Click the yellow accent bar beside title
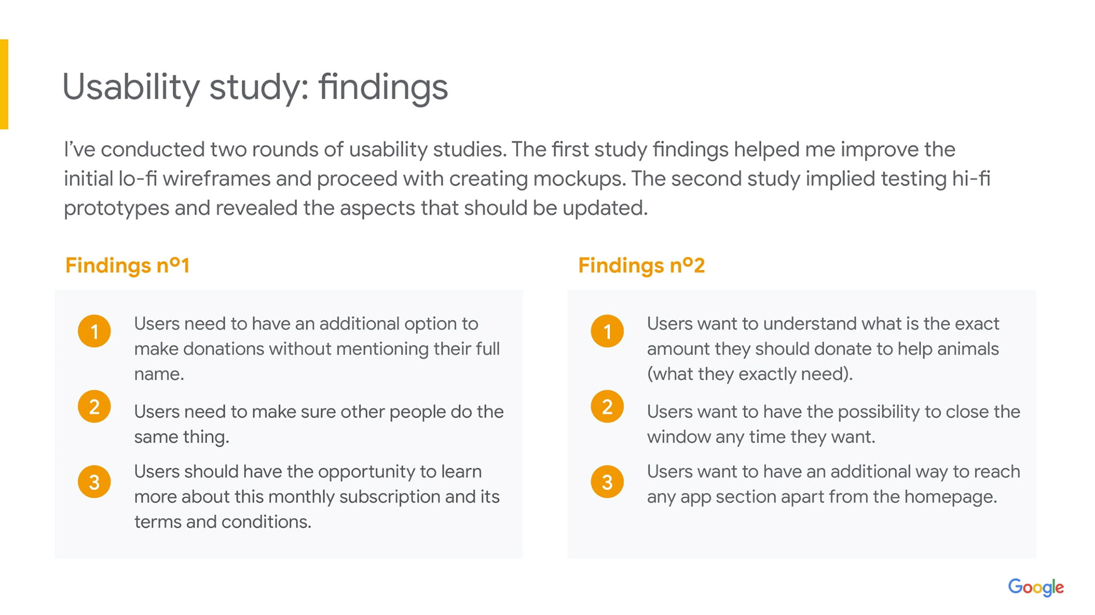Screen dimensions: 1095x615 tap(4, 84)
